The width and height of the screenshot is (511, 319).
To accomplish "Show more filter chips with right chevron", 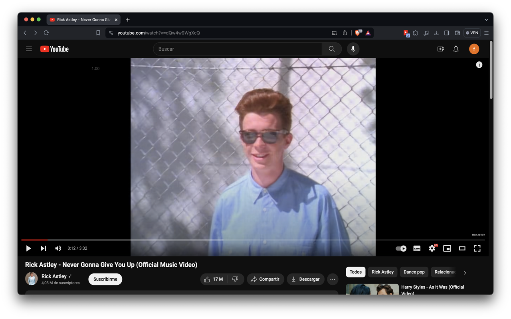I will (x=465, y=272).
